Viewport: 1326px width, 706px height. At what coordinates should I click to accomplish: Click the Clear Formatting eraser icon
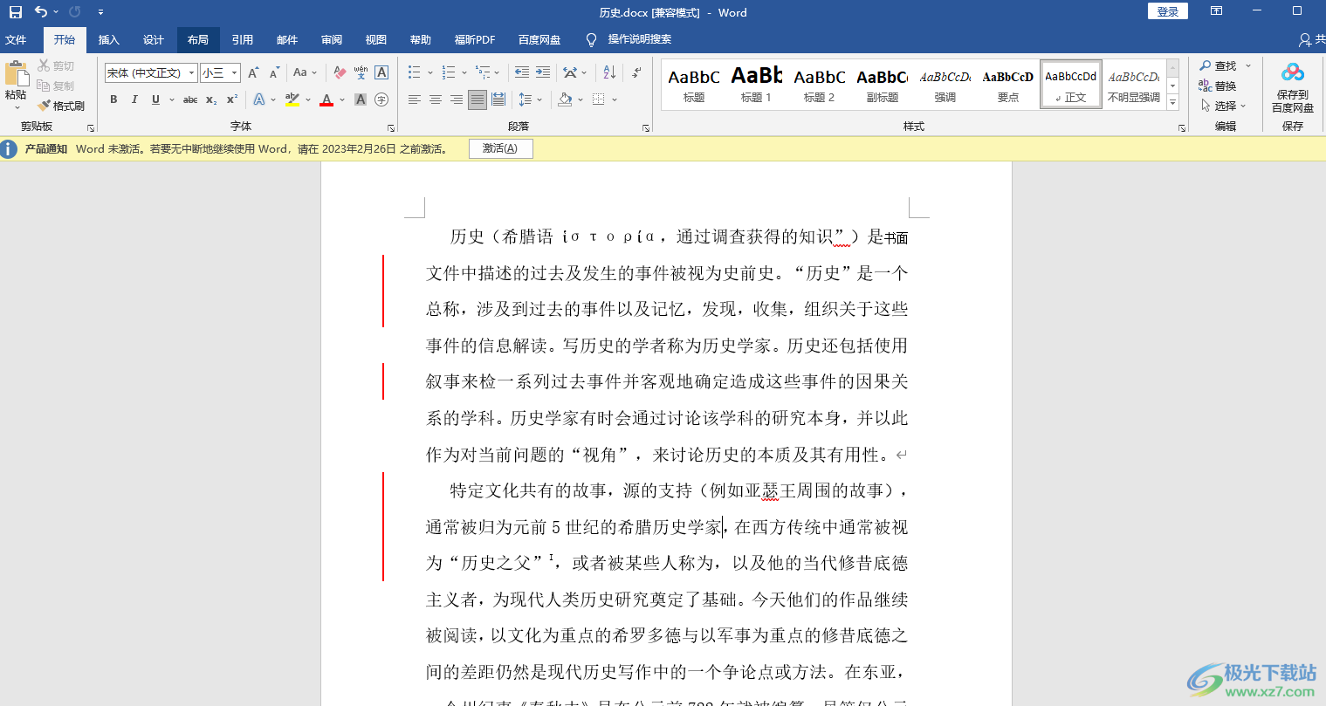(340, 72)
